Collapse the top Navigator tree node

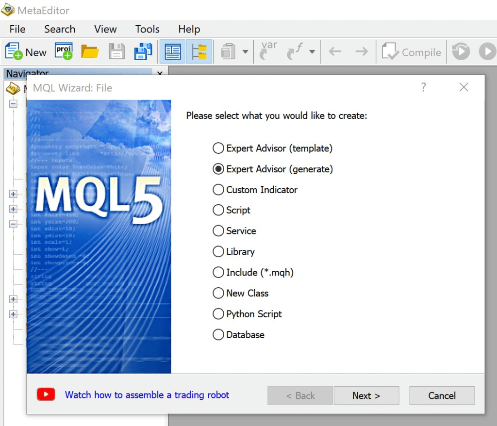13,104
